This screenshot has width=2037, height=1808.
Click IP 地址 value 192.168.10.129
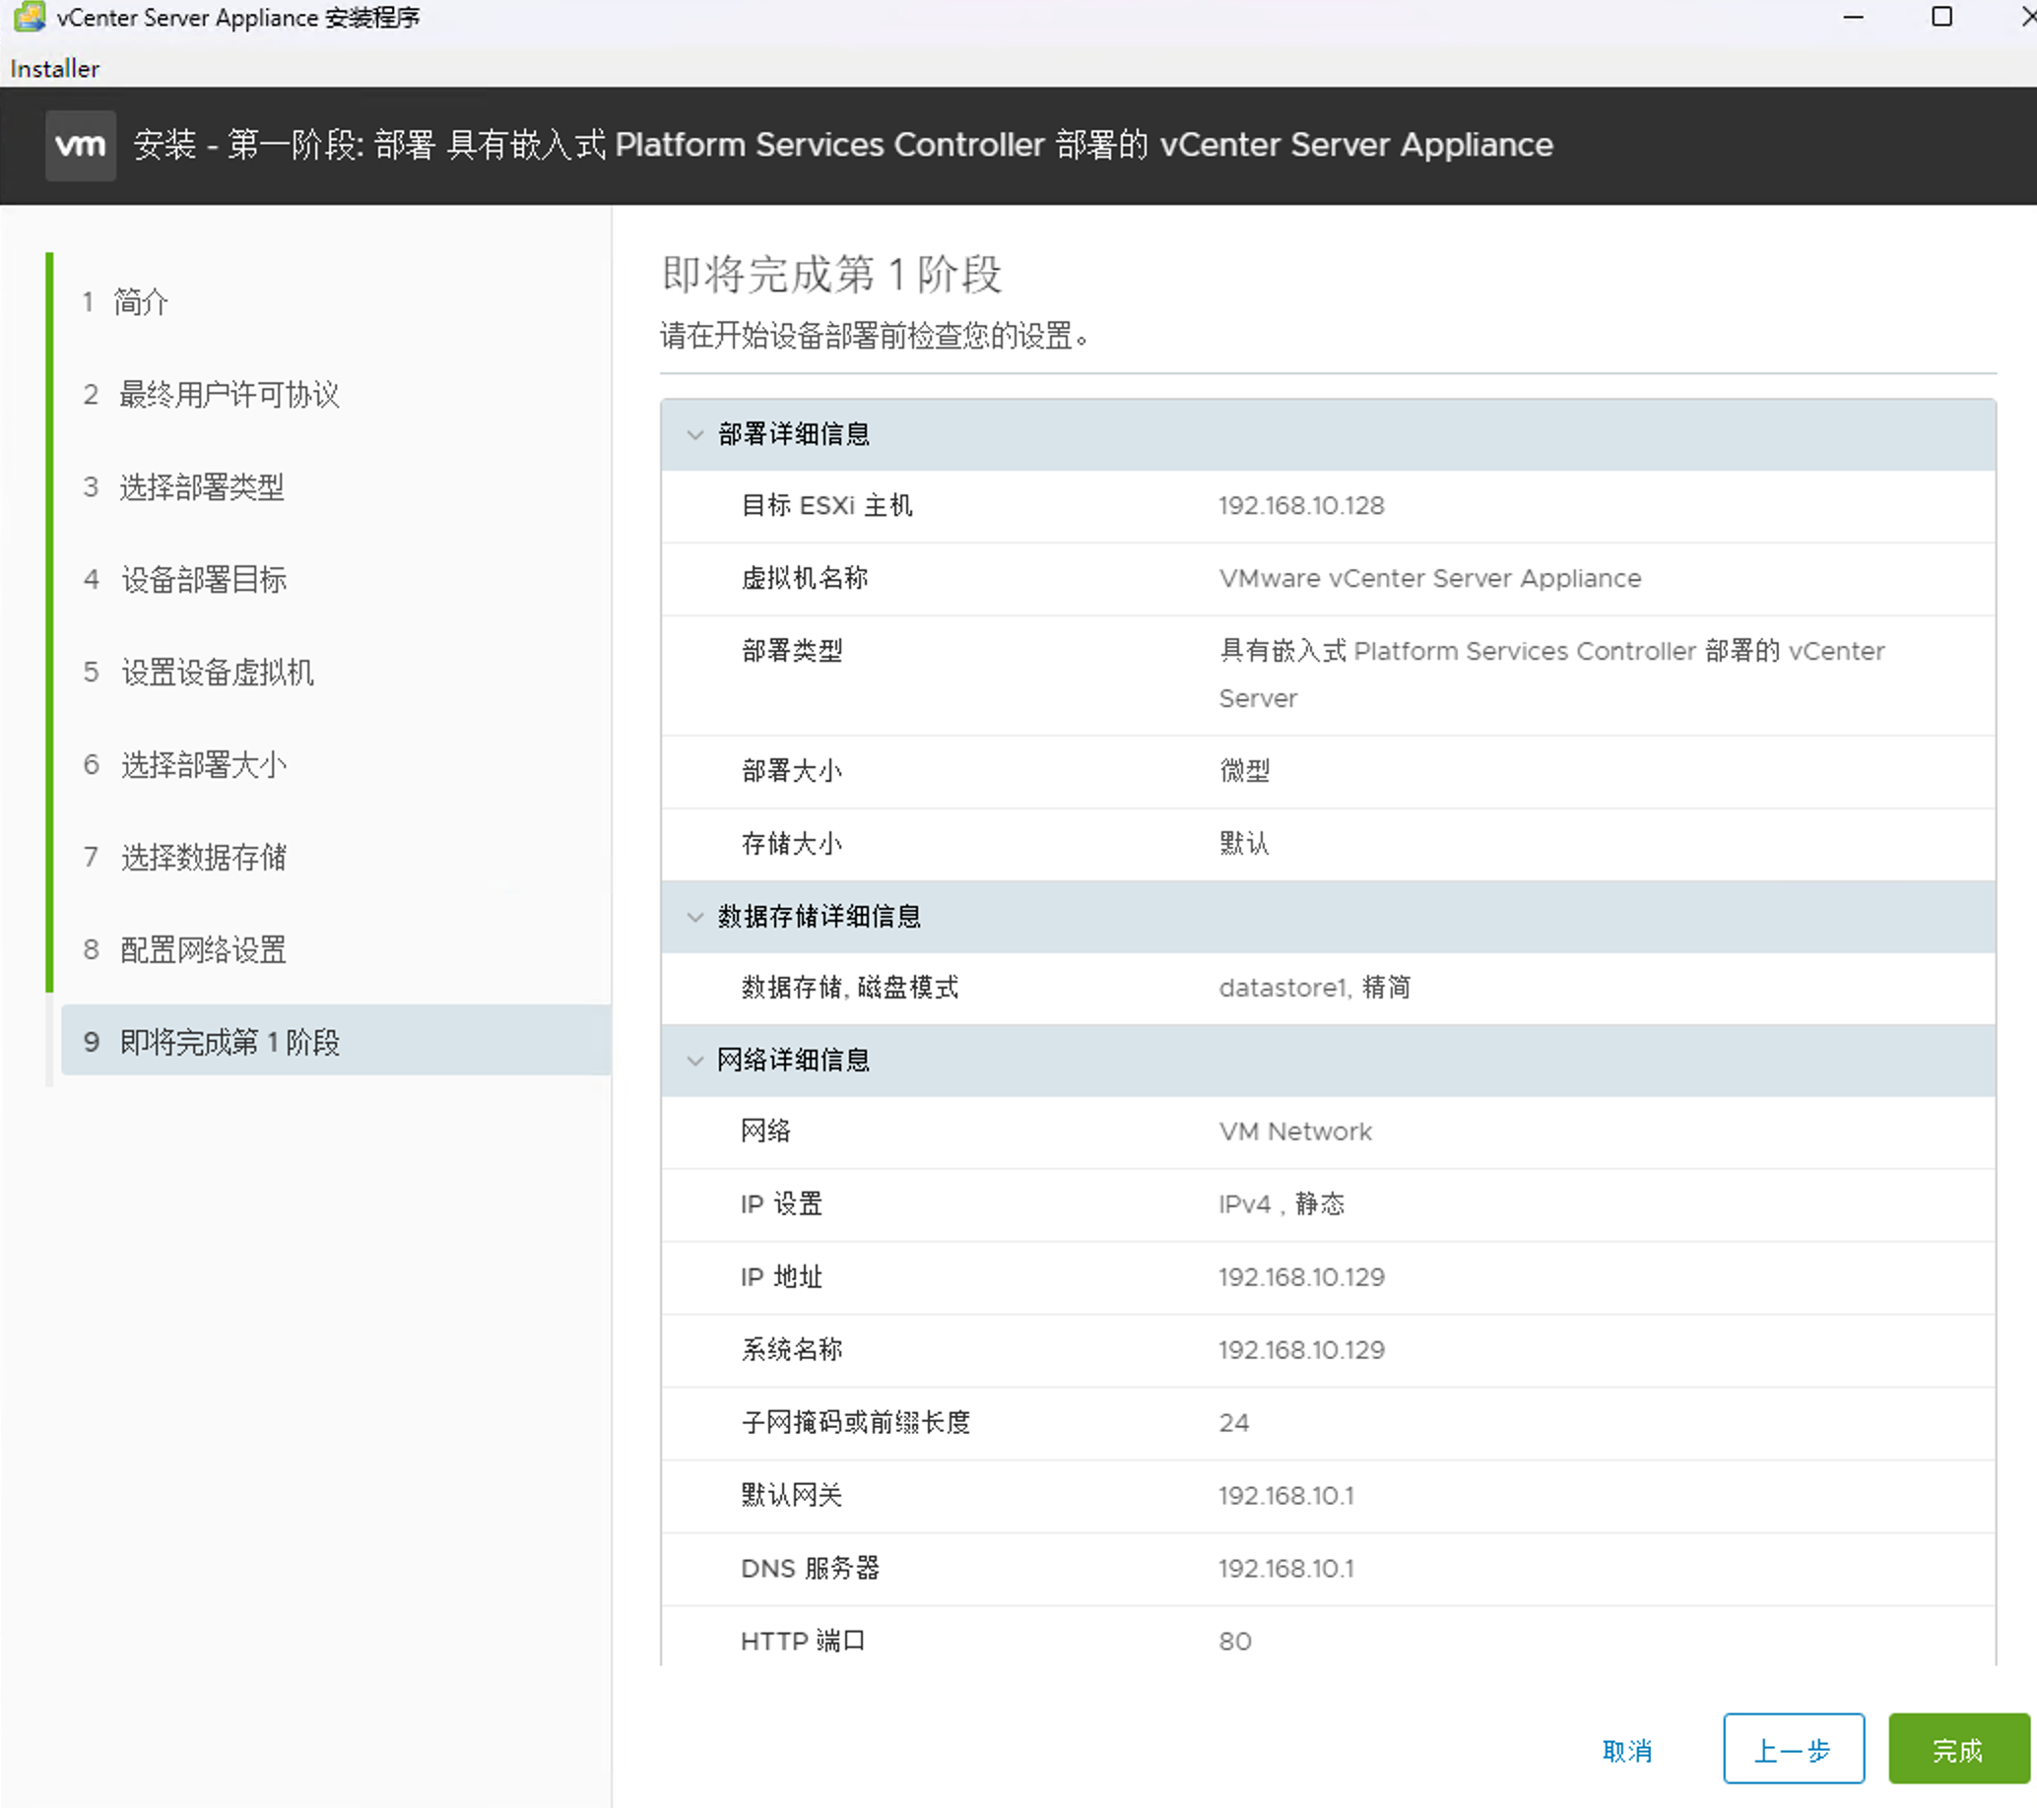[1301, 1277]
